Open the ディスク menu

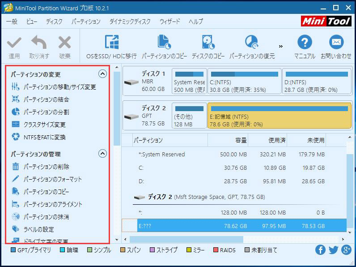54,22
